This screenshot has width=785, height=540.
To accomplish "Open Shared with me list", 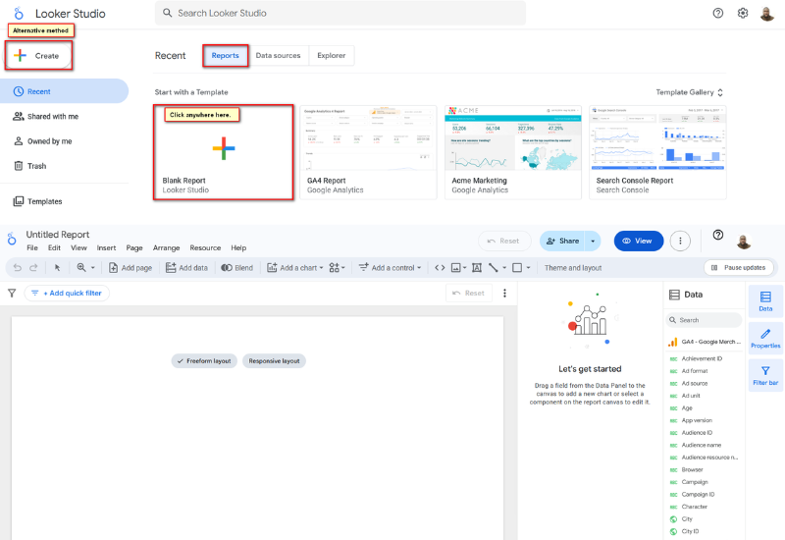I will coord(45,116).
